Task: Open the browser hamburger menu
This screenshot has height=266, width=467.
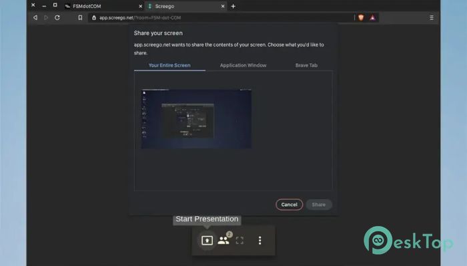Action: tap(431, 17)
